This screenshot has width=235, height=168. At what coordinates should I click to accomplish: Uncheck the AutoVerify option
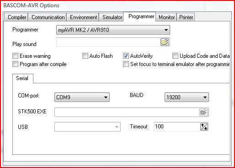click(126, 56)
